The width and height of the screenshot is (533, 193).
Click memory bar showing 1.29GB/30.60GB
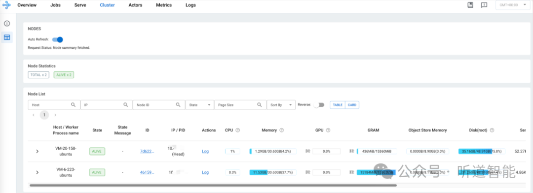click(272, 151)
